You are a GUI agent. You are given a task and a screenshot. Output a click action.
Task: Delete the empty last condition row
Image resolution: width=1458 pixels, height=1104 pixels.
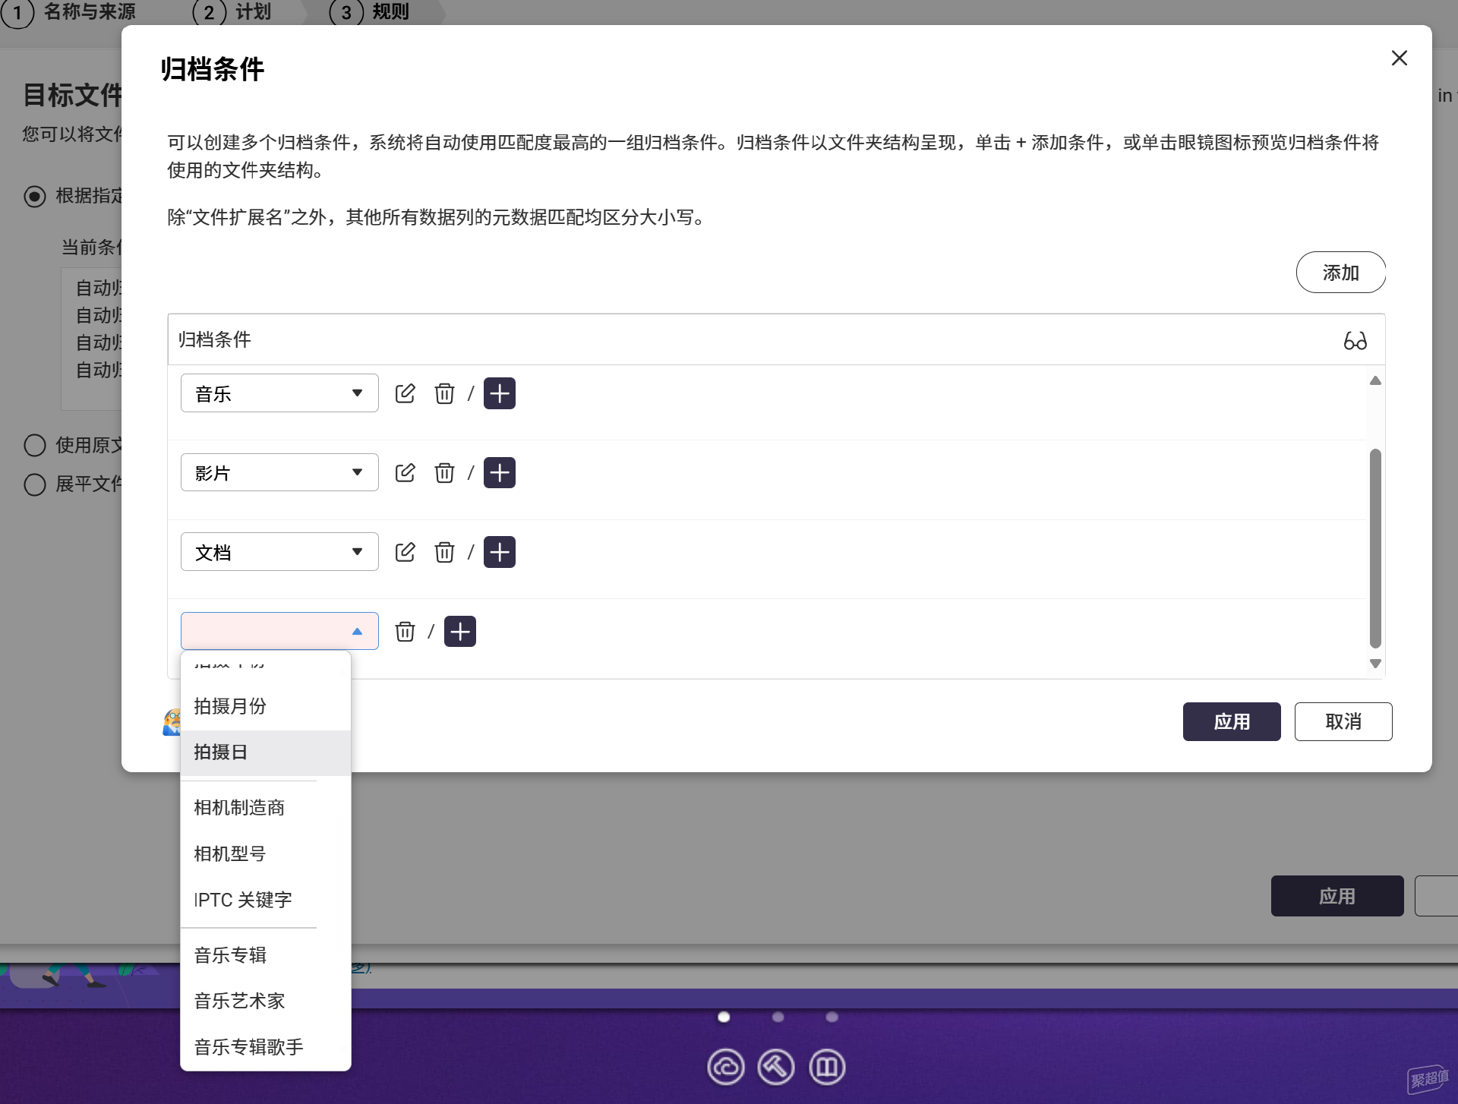point(405,632)
